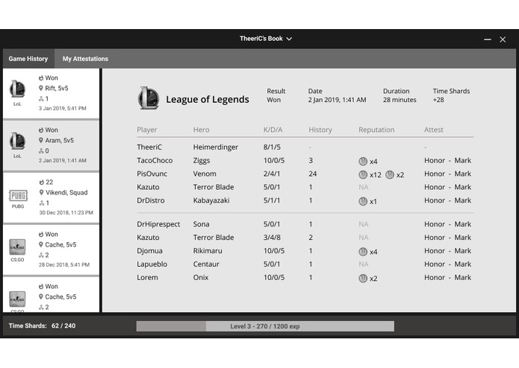Click the LoL icon for 3 Jan 2019 game

(x=17, y=89)
